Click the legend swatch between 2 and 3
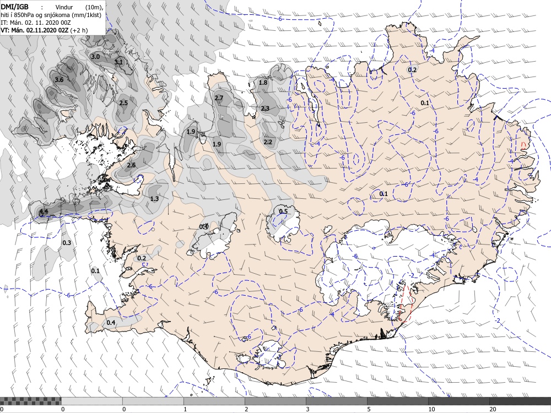This screenshot has height=413, width=551. tap(275, 401)
